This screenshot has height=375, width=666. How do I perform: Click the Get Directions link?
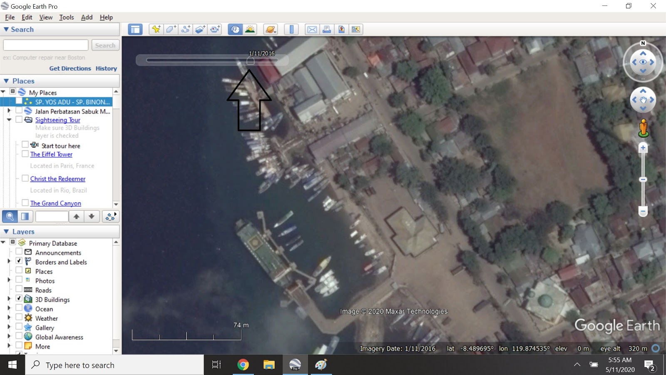(x=70, y=68)
